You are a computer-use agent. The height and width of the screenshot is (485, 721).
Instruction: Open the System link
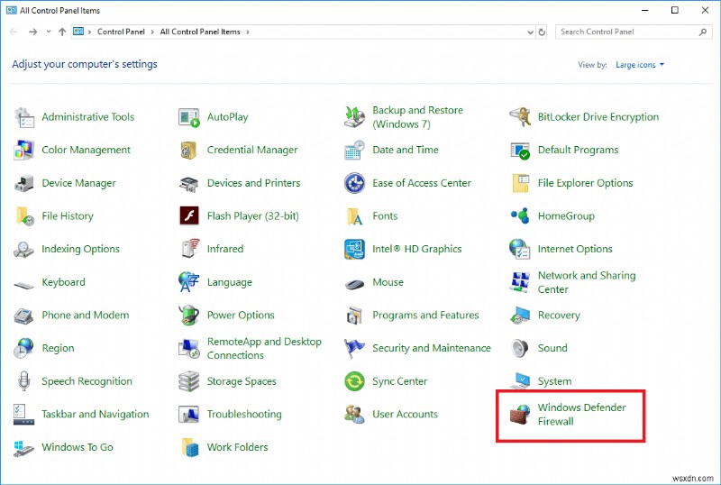coord(554,381)
